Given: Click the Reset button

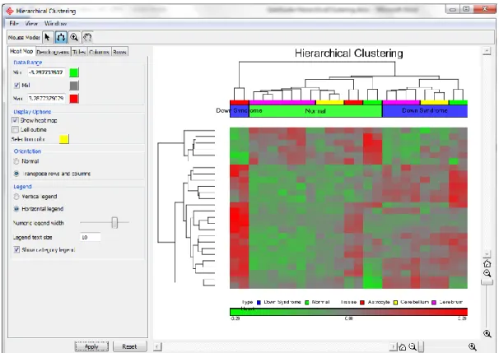Looking at the screenshot, I should click(129, 346).
